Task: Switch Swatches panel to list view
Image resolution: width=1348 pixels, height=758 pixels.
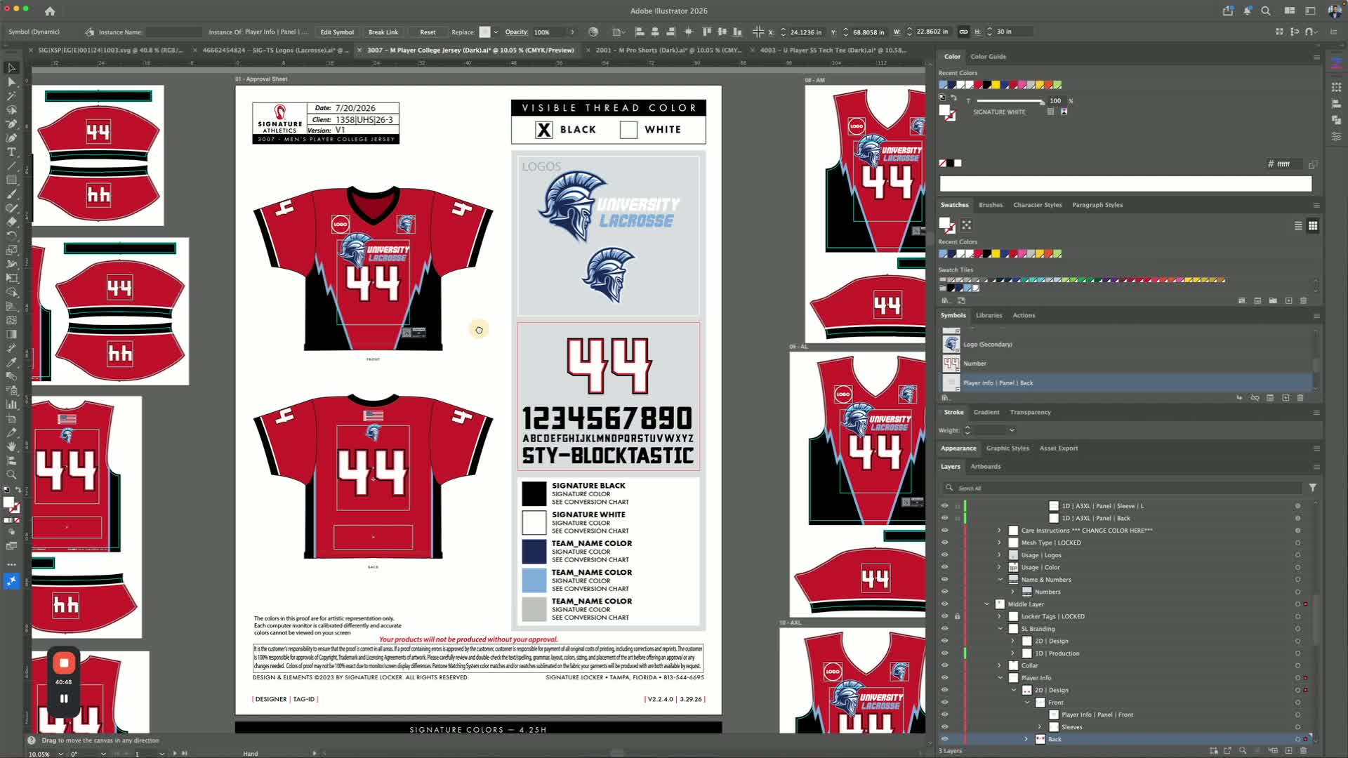Action: click(1298, 225)
